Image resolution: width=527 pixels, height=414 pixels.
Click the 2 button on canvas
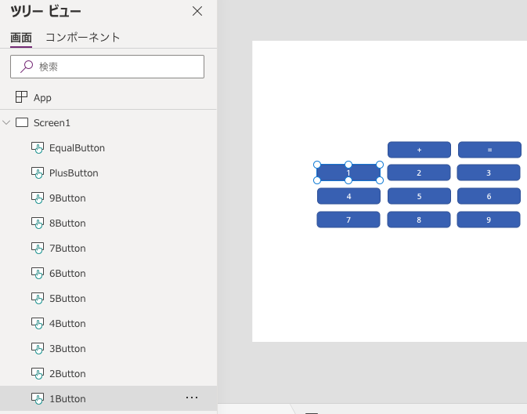point(419,172)
